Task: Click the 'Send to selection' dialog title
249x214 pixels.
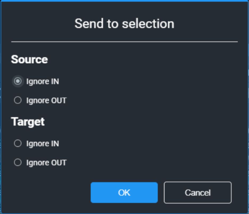Action: 124,23
